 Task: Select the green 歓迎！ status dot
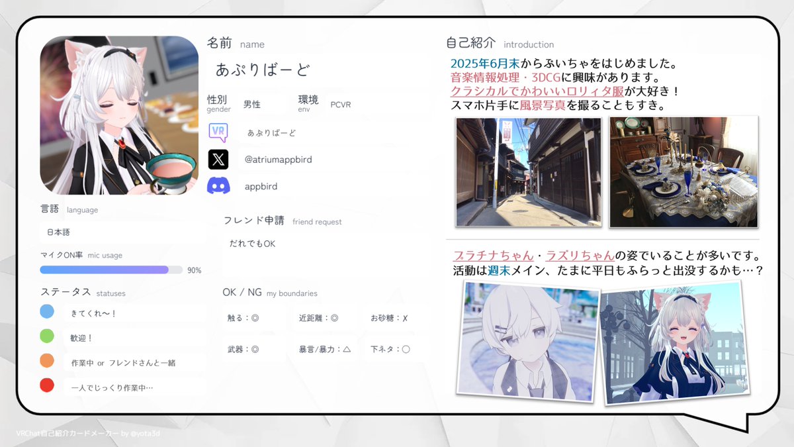pyautogui.click(x=46, y=335)
